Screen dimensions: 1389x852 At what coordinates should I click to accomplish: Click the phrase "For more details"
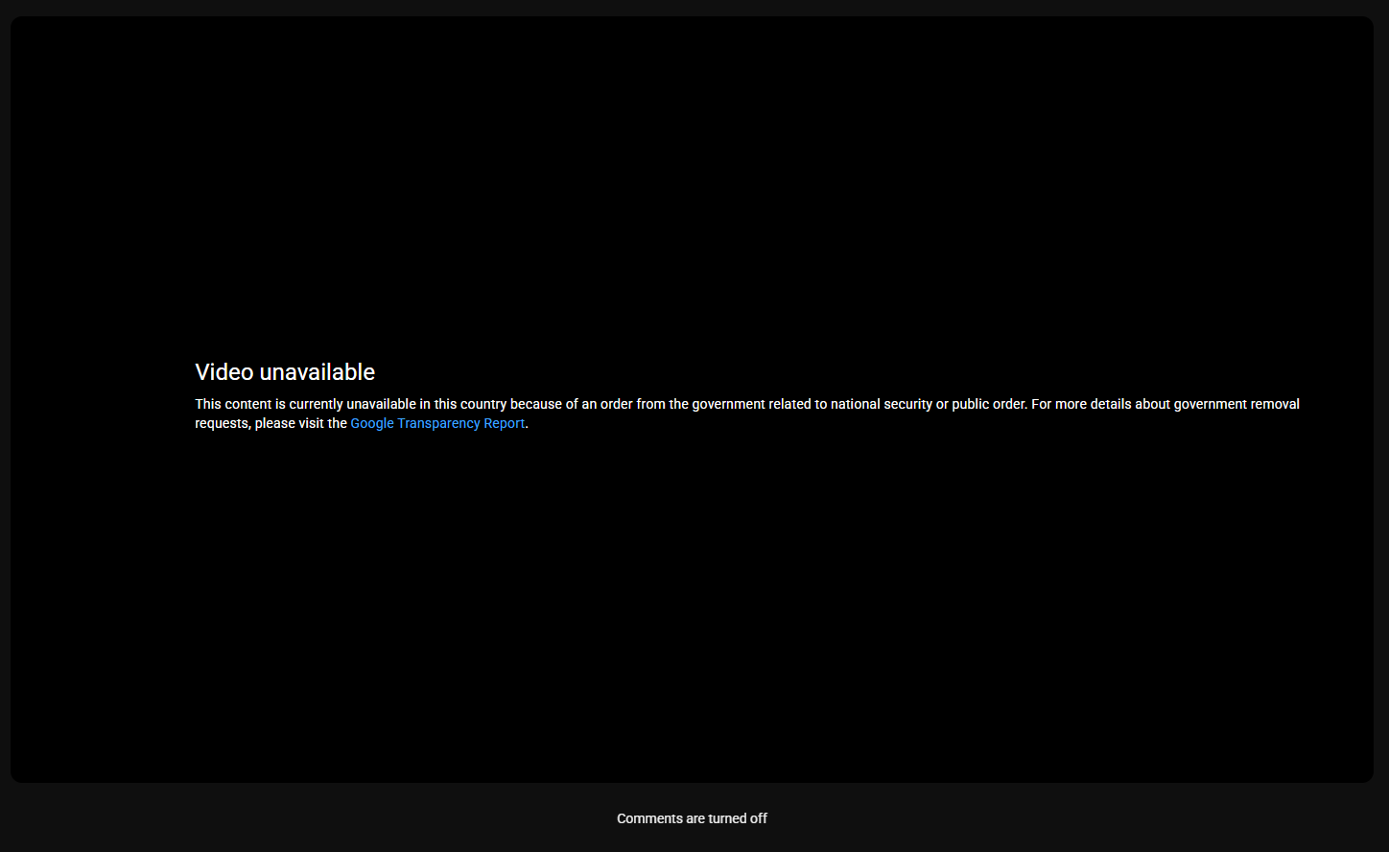[x=1081, y=404]
